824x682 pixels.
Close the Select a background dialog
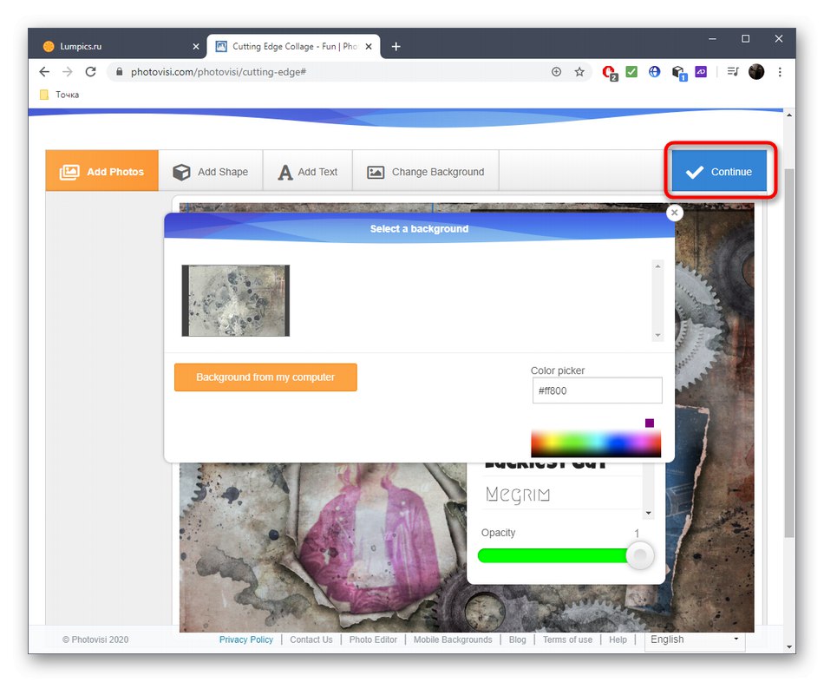[674, 213]
